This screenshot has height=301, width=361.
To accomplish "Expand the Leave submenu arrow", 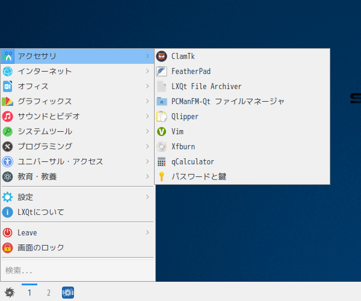I will [x=147, y=232].
